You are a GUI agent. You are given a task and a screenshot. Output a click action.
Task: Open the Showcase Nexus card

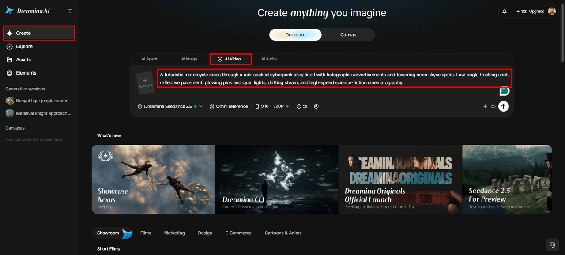[153, 179]
